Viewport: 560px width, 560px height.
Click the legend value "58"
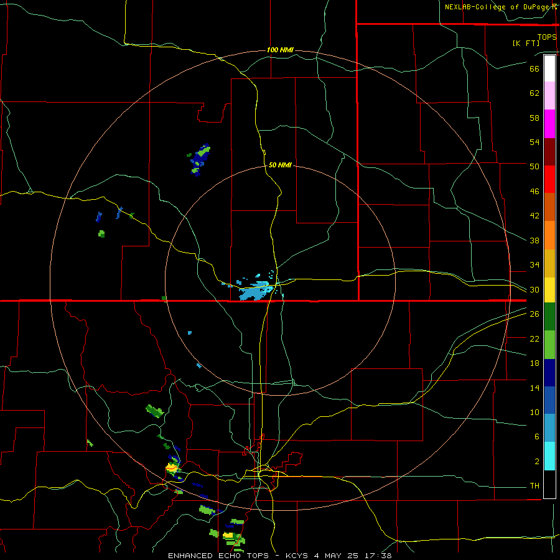tap(534, 118)
